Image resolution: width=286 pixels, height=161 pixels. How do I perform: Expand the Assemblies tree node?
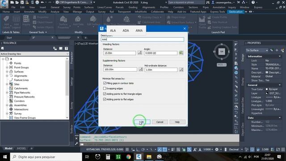pos(7,105)
